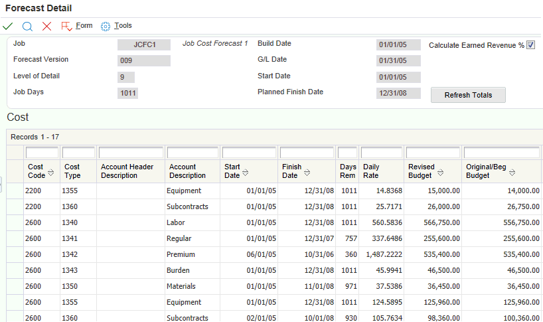Click the Cost Code filter field
Screen dimensions: 543x322
click(42, 153)
